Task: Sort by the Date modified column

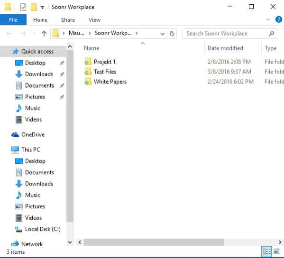Action: pyautogui.click(x=225, y=48)
